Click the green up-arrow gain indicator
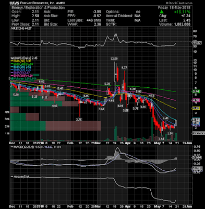The height and width of the screenshot is (209, 205). pos(162,11)
